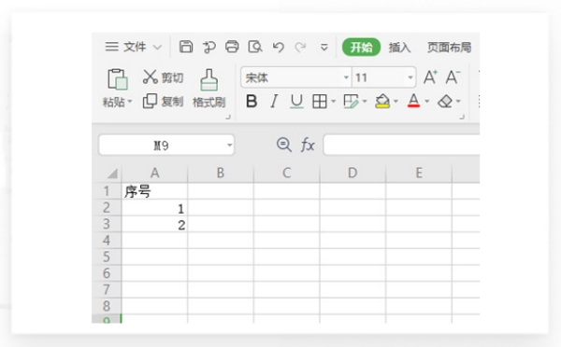Open the font group dialog launcher
Viewport: 561px width, 347px height.
pos(462,117)
